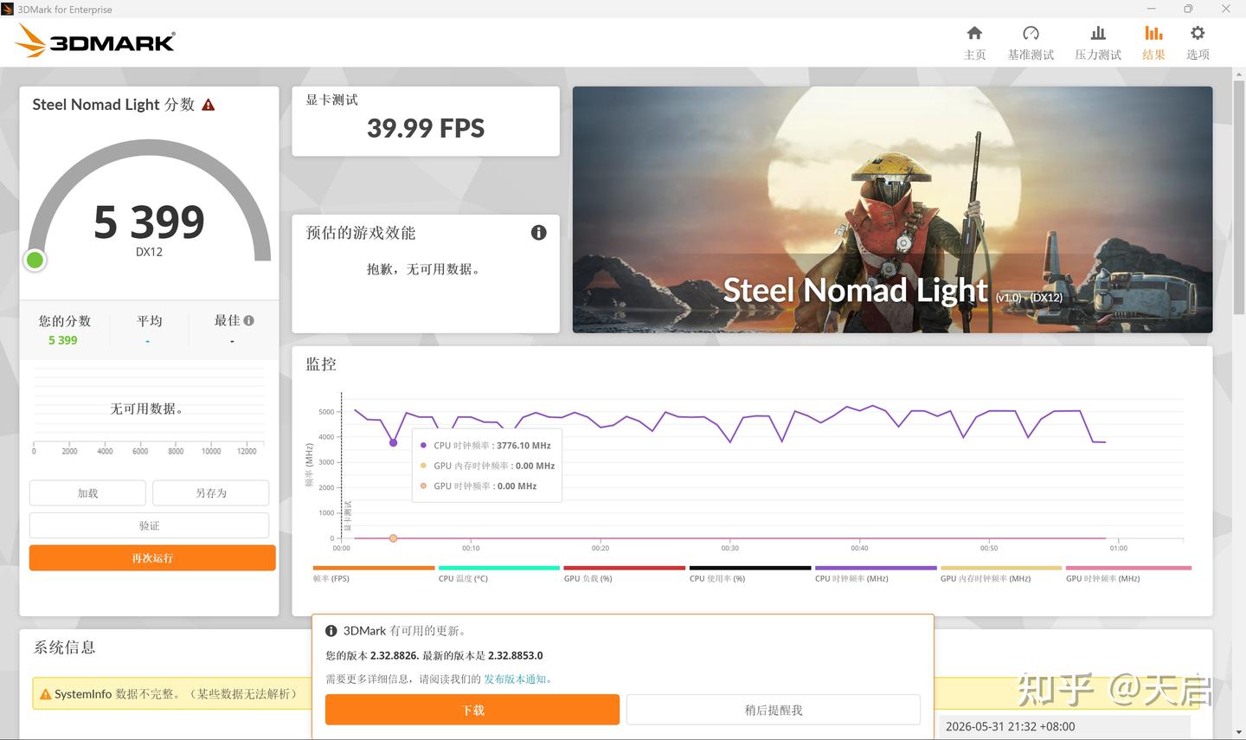Click the 3DMark for Enterprise title bar icon

[x=8, y=9]
